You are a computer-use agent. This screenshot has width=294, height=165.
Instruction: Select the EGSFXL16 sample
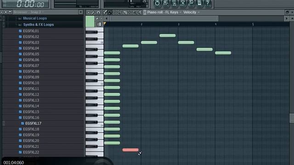pos(31,117)
